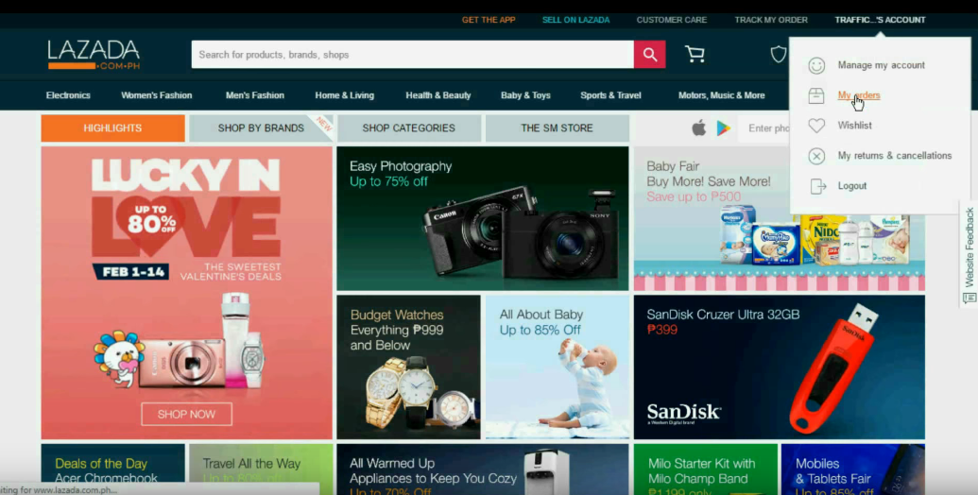Click the Google Play icon

tap(723, 128)
